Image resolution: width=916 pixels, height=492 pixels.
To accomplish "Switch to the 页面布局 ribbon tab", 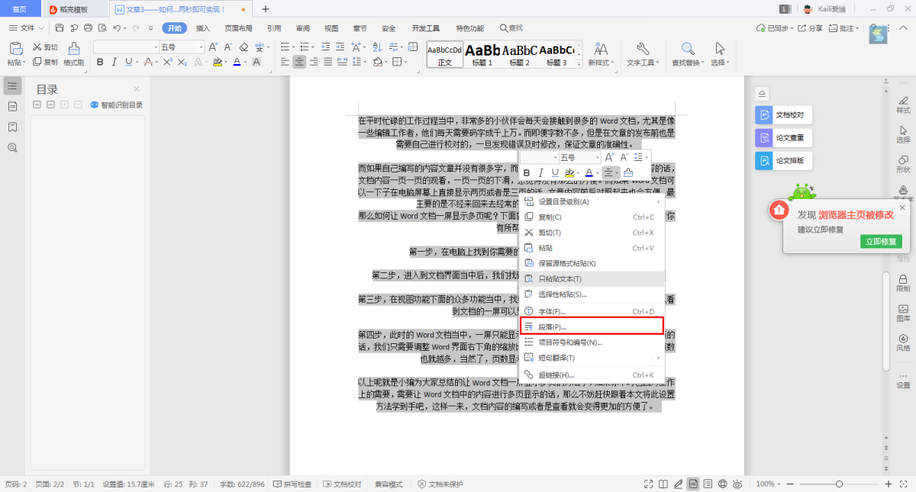I will tap(238, 28).
